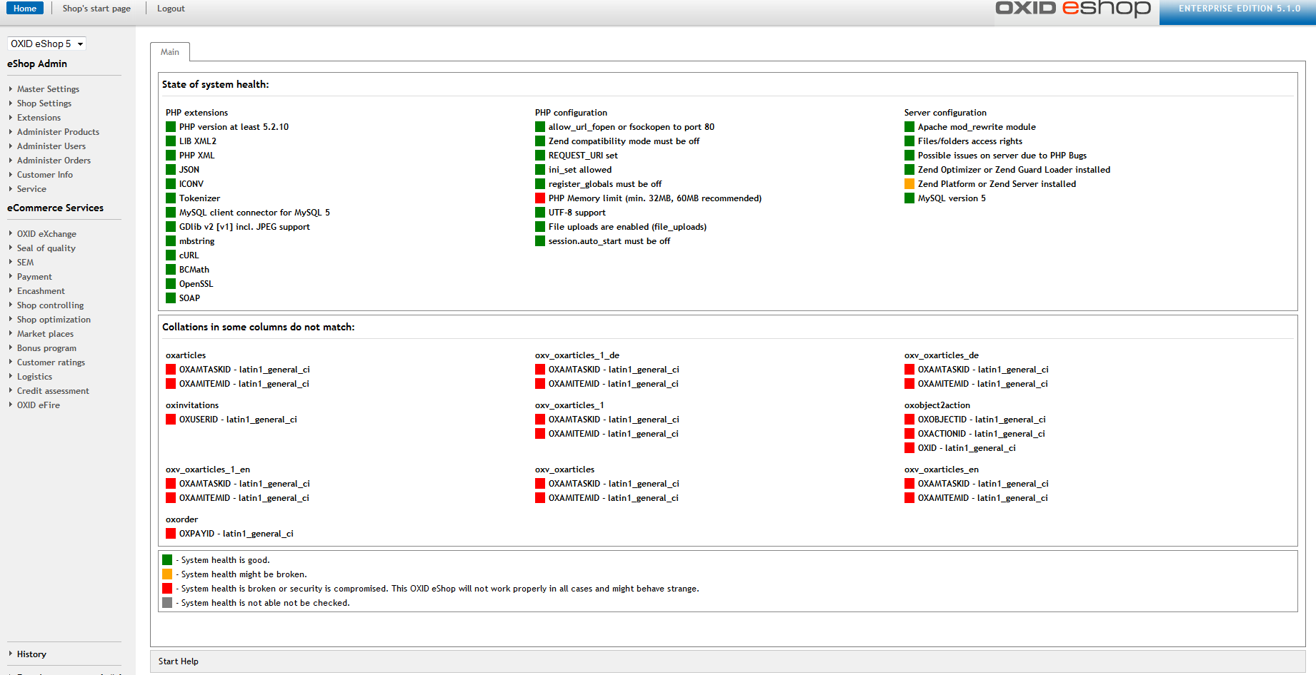Open the OXID eShop 5 shop selector dropdown
This screenshot has width=1316, height=675.
[46, 44]
